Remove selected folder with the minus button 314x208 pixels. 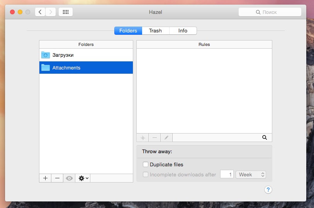pyautogui.click(x=57, y=178)
